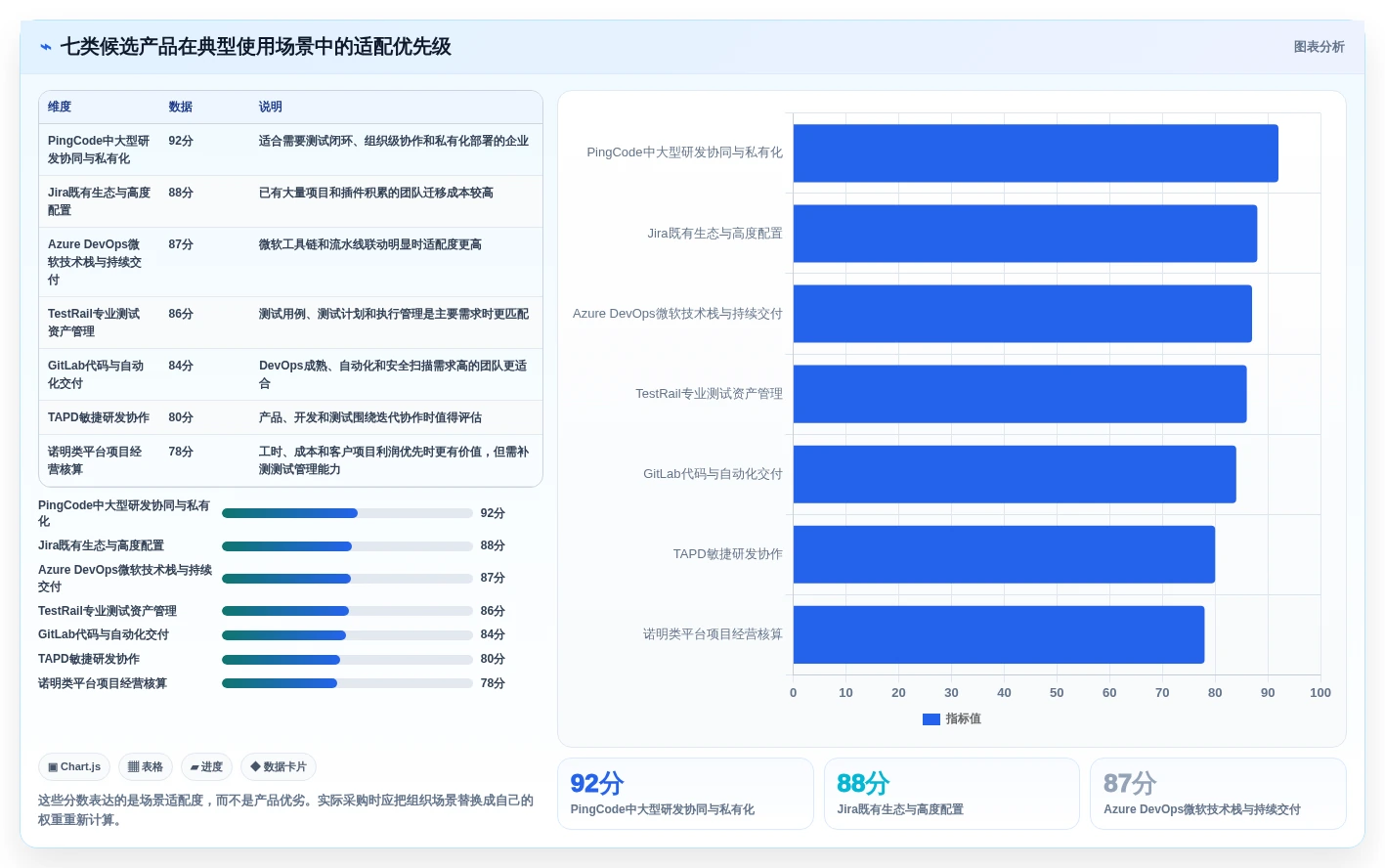This screenshot has height=868, width=1385.
Task: Click y-axis label TAPD敏捷研发协作
Action: pos(728,554)
